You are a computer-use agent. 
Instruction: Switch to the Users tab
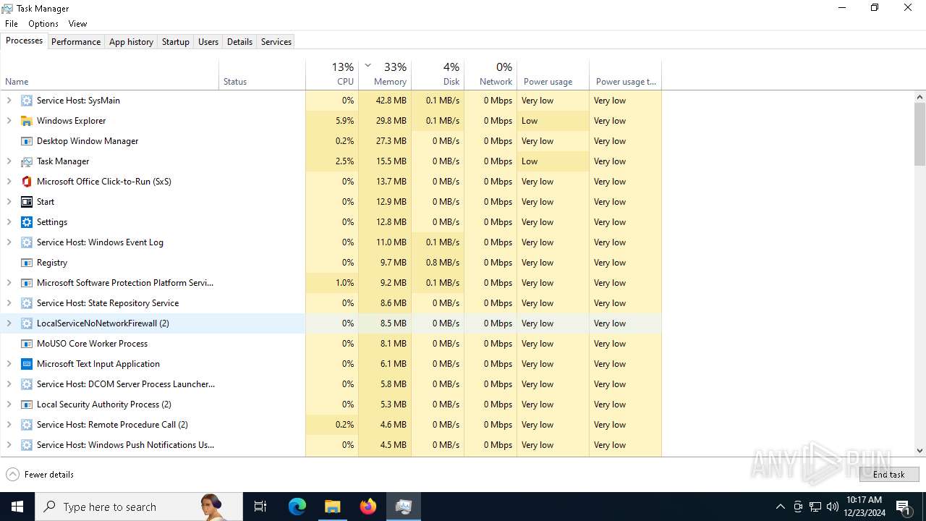click(208, 42)
